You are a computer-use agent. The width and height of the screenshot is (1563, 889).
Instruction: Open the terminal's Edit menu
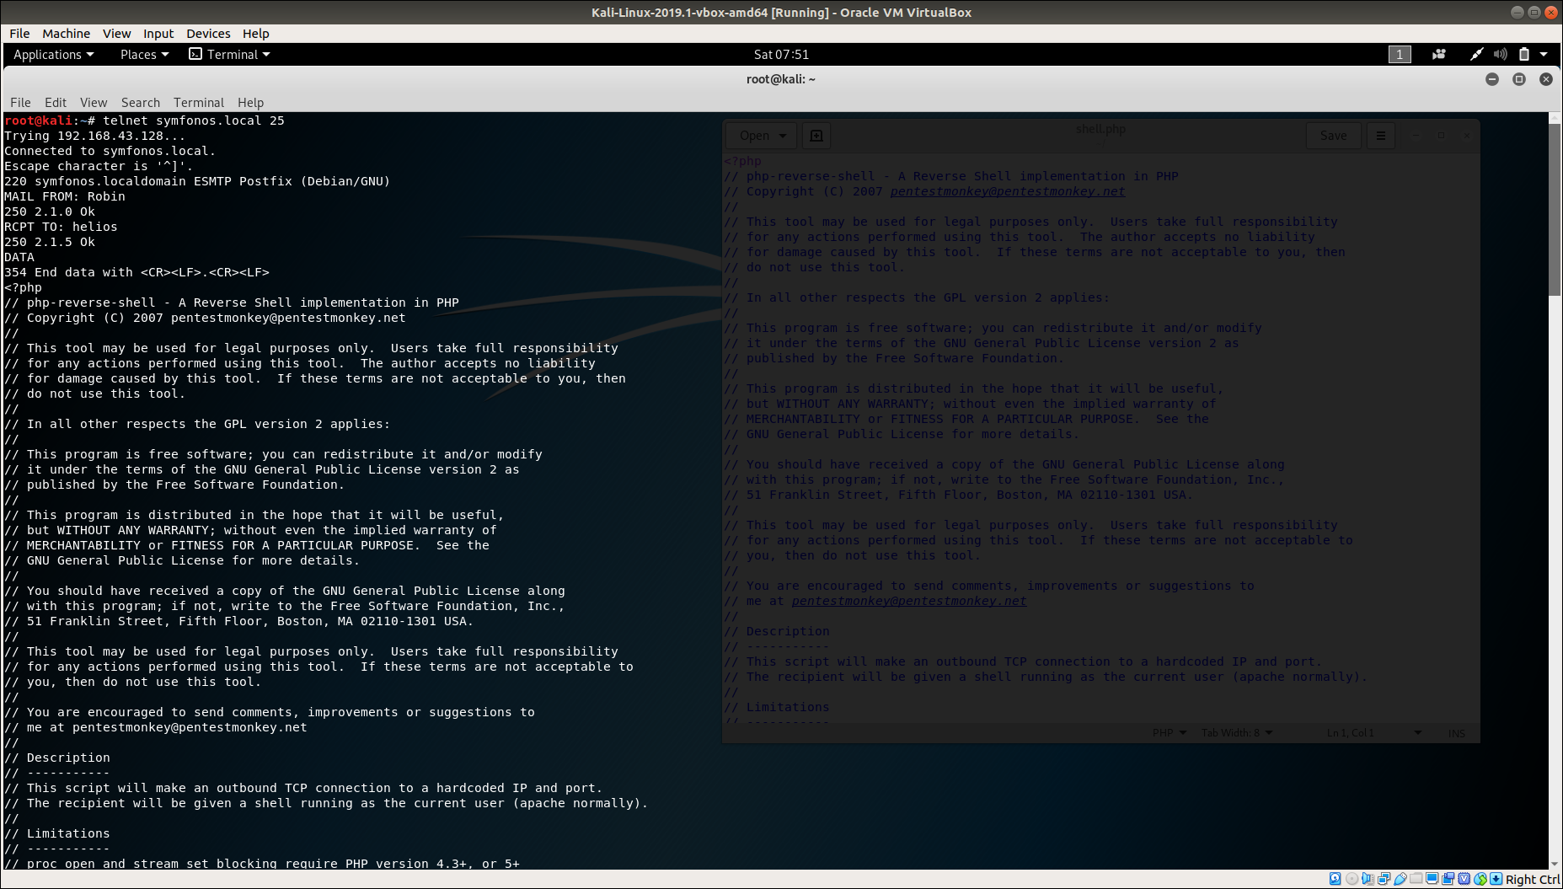point(56,103)
